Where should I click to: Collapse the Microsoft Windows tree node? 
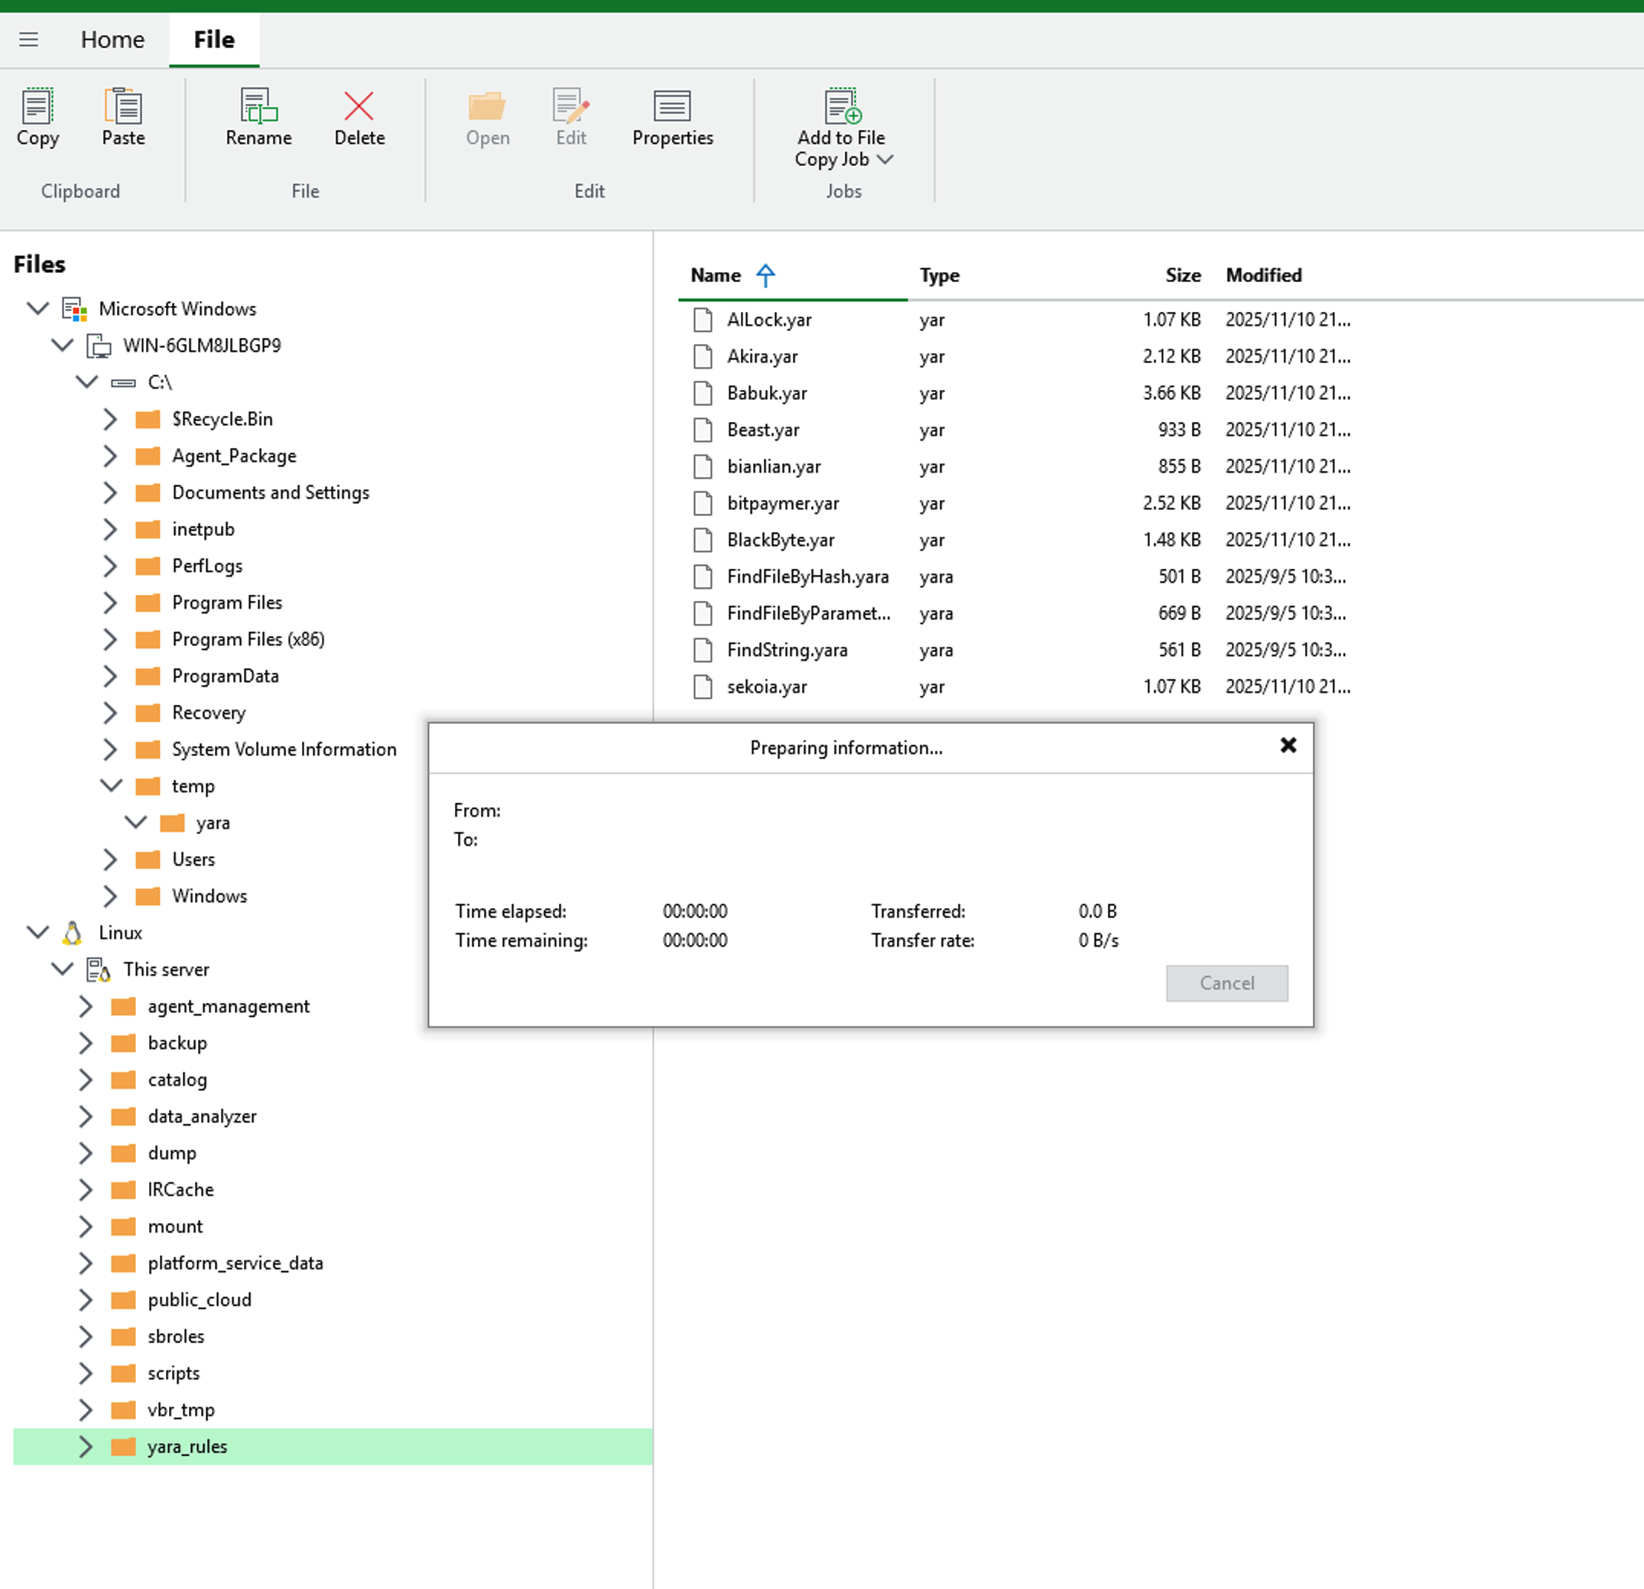tap(37, 308)
